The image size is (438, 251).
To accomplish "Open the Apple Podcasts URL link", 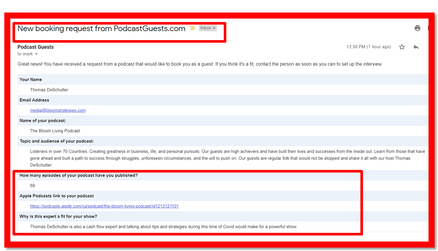I will (x=104, y=206).
